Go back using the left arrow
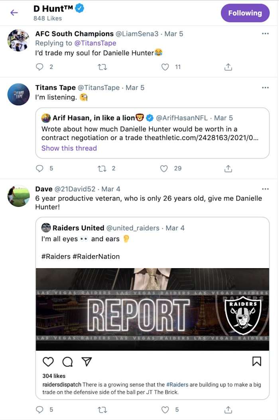The height and width of the screenshot is (420, 279). point(14,13)
